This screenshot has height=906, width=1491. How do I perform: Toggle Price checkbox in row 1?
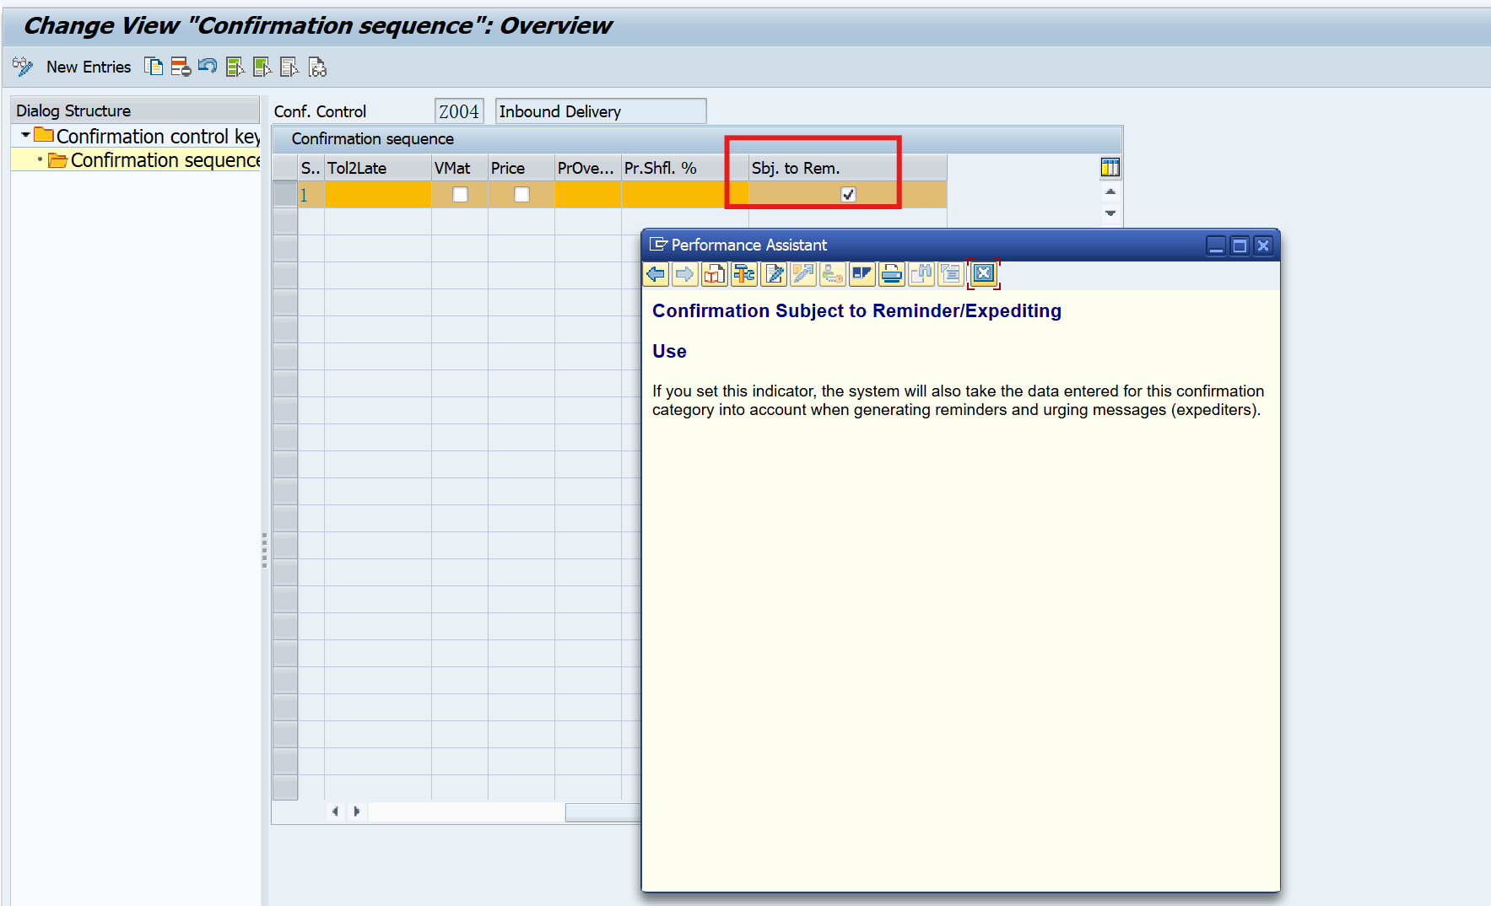pos(521,195)
